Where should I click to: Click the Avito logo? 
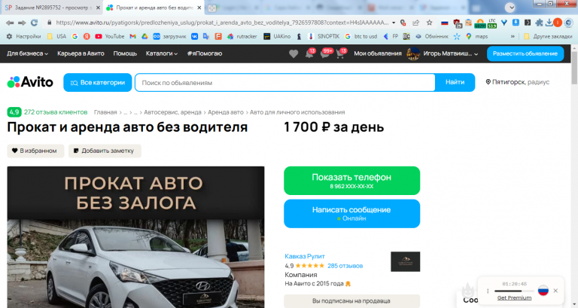pyautogui.click(x=30, y=82)
